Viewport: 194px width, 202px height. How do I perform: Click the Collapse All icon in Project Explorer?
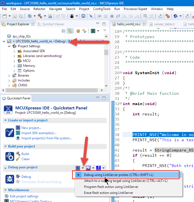click(x=64, y=31)
